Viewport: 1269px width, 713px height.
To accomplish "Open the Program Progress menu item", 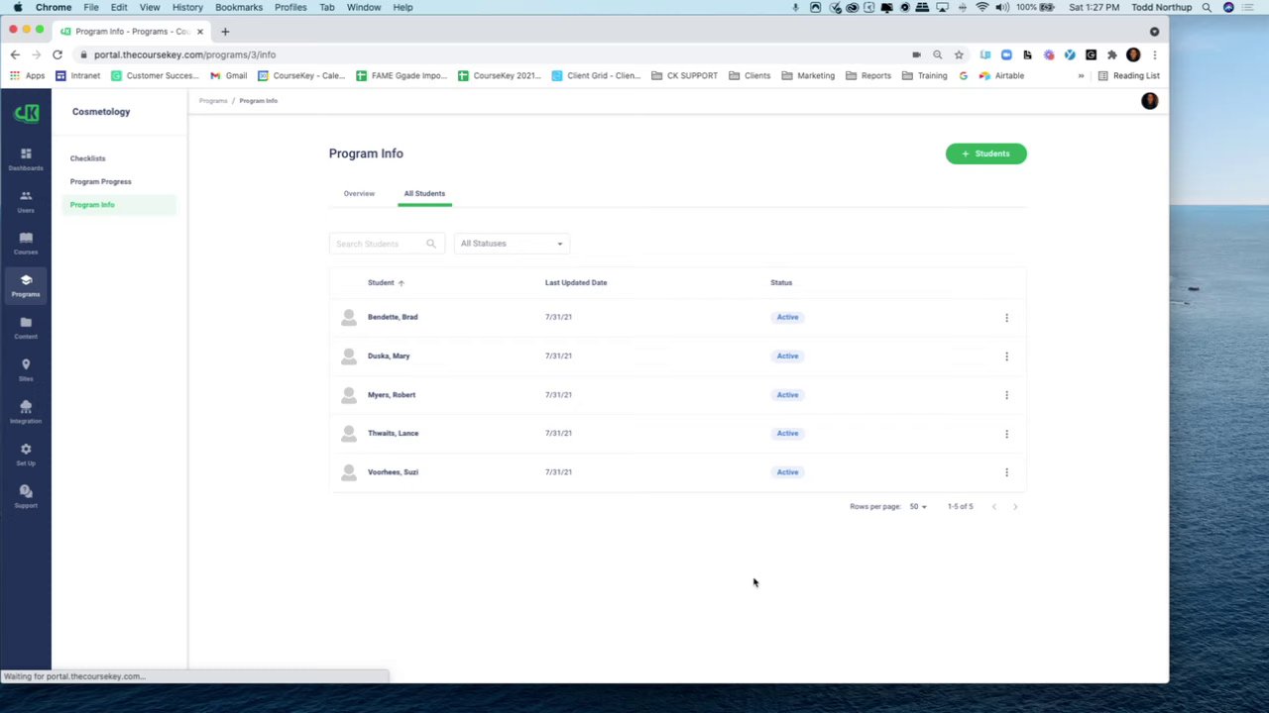I will pyautogui.click(x=100, y=181).
